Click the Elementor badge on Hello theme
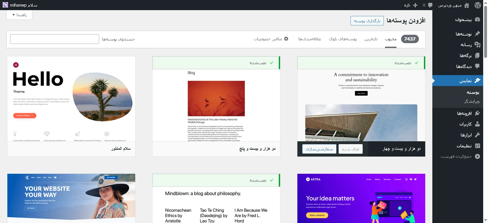The width and height of the screenshot is (488, 223). [16, 65]
